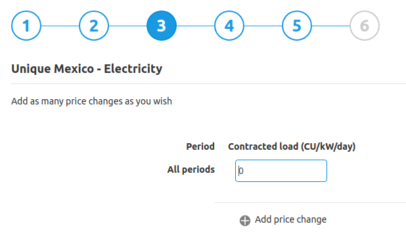Advance to step 4 in wizard

click(x=229, y=26)
